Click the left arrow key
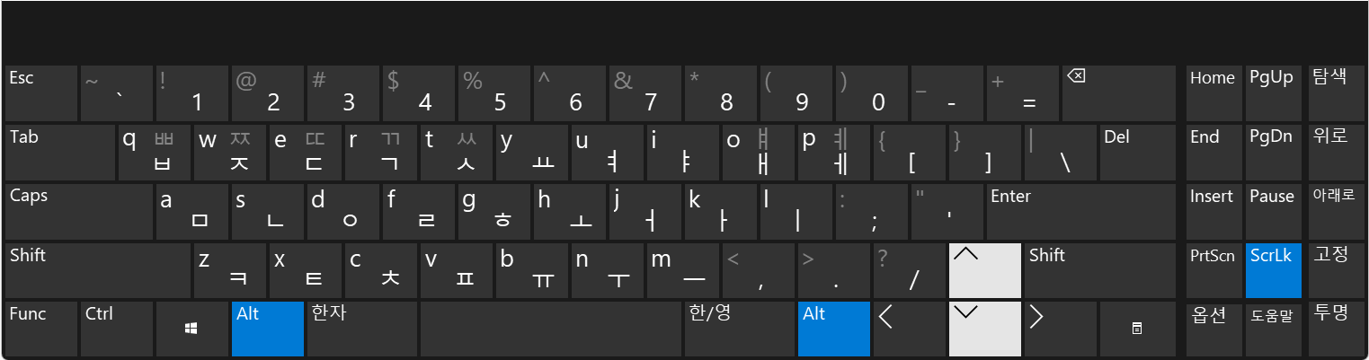The height and width of the screenshot is (360, 1369). tap(910, 329)
